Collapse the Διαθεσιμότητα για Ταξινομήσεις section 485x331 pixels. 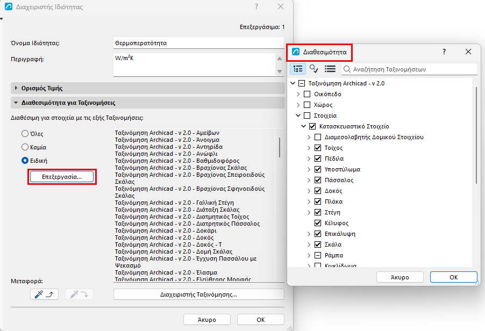pyautogui.click(x=16, y=103)
